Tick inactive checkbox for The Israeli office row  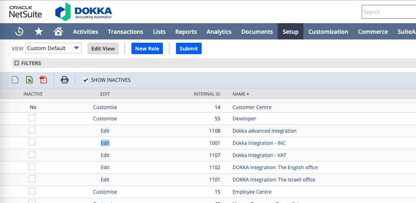[32, 179]
